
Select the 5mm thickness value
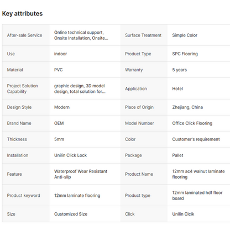pyautogui.click(x=59, y=139)
